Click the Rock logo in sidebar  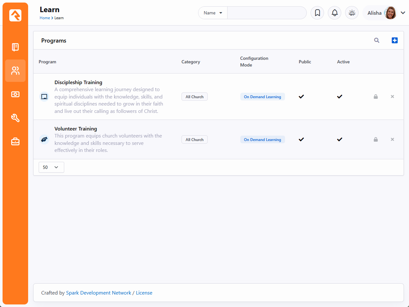15,15
